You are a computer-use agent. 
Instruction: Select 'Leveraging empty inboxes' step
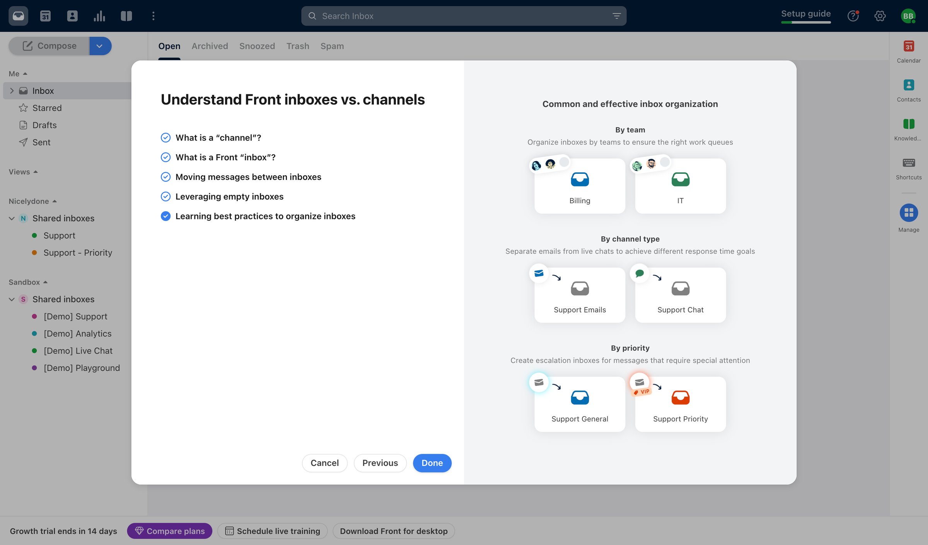coord(222,197)
